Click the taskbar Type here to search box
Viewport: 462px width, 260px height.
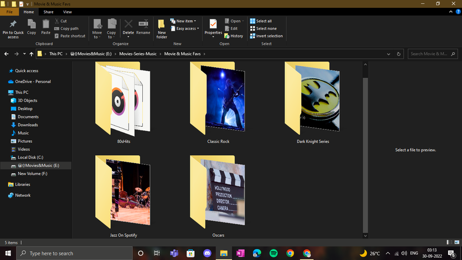pos(74,253)
